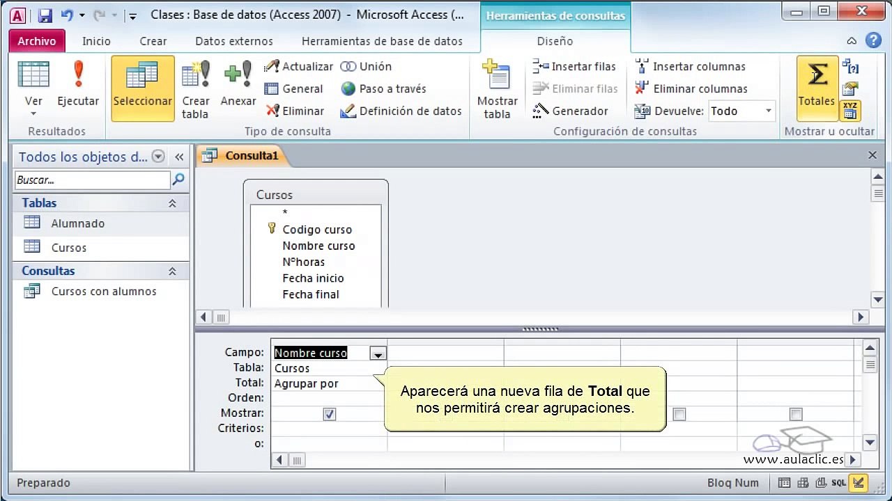This screenshot has width=892, height=501.
Task: Click the General crosstab query button
Action: [x=294, y=88]
